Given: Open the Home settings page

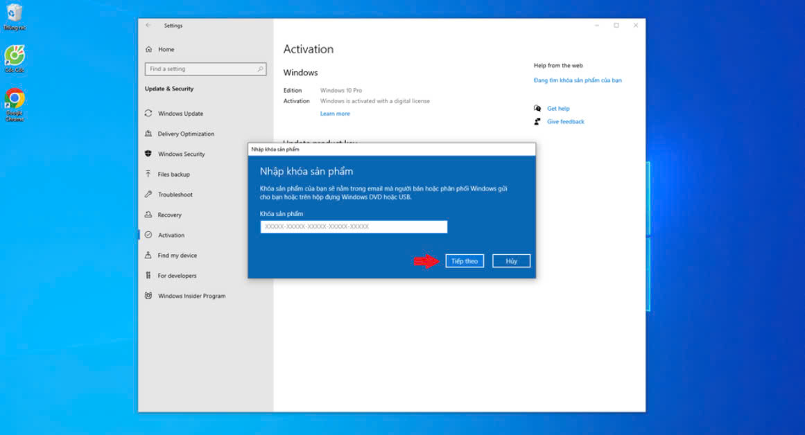Looking at the screenshot, I should (166, 49).
